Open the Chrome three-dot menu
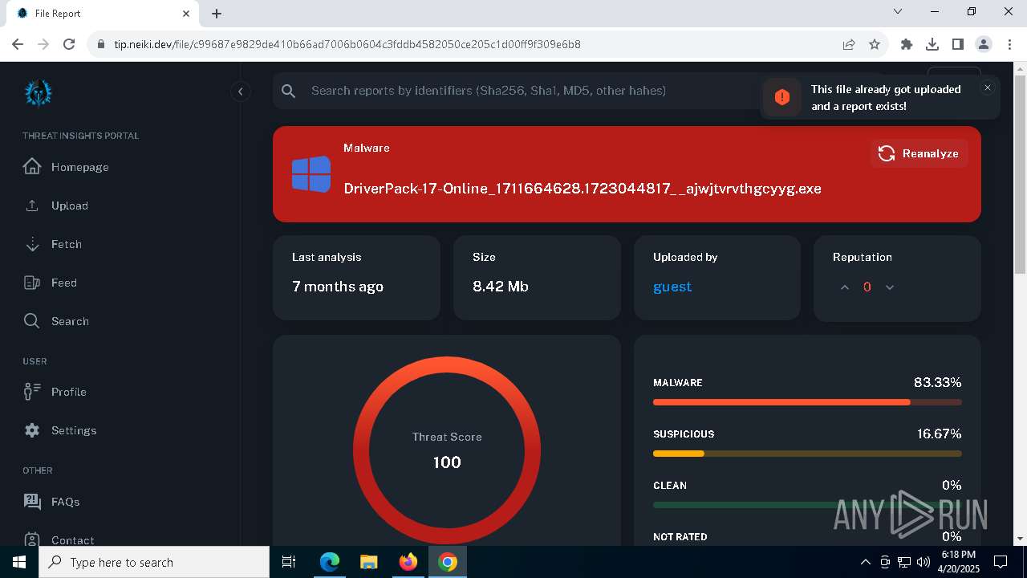Screen dimensions: 1027x578 (x=1009, y=44)
